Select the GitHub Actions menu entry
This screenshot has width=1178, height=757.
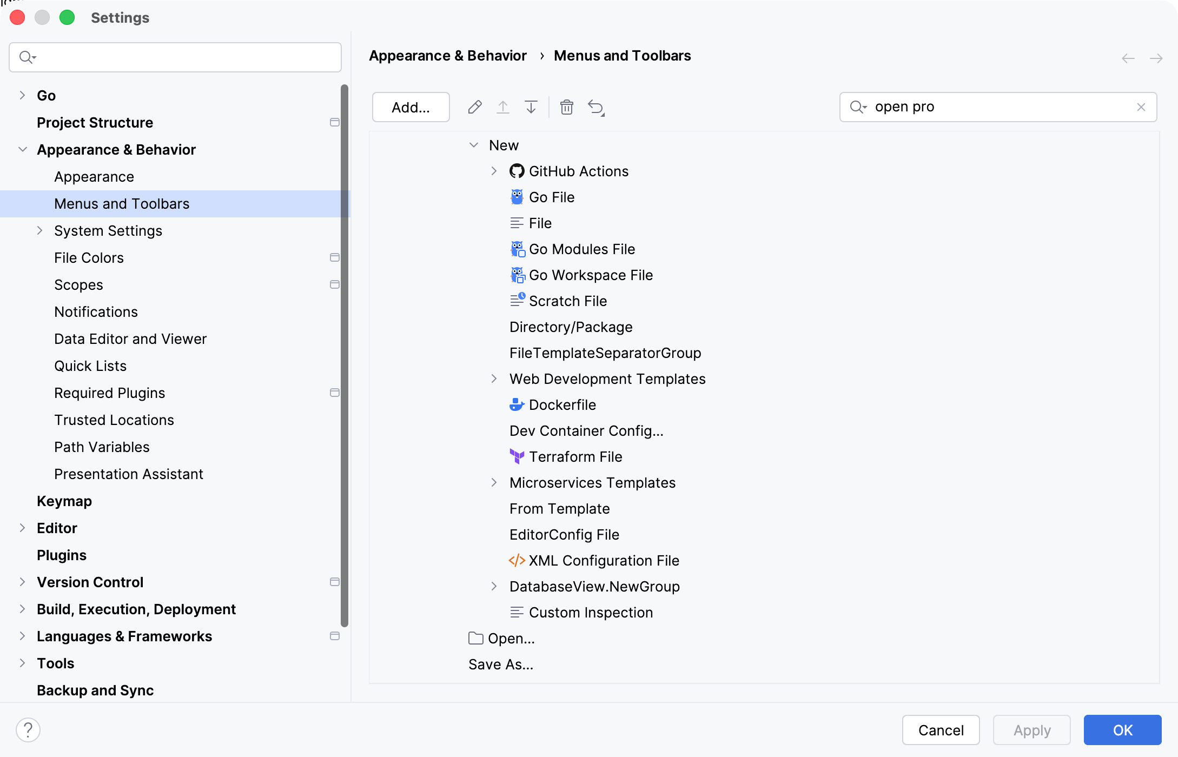point(579,171)
